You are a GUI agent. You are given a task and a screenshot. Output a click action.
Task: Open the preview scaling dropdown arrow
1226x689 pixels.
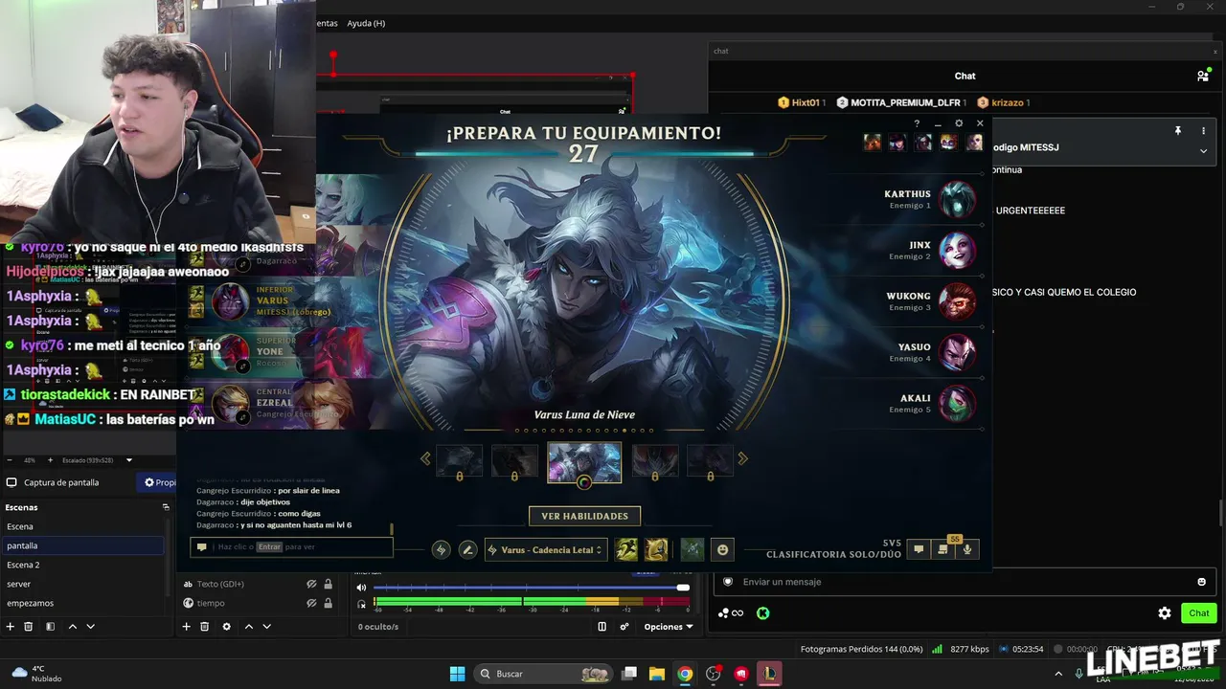(x=129, y=460)
